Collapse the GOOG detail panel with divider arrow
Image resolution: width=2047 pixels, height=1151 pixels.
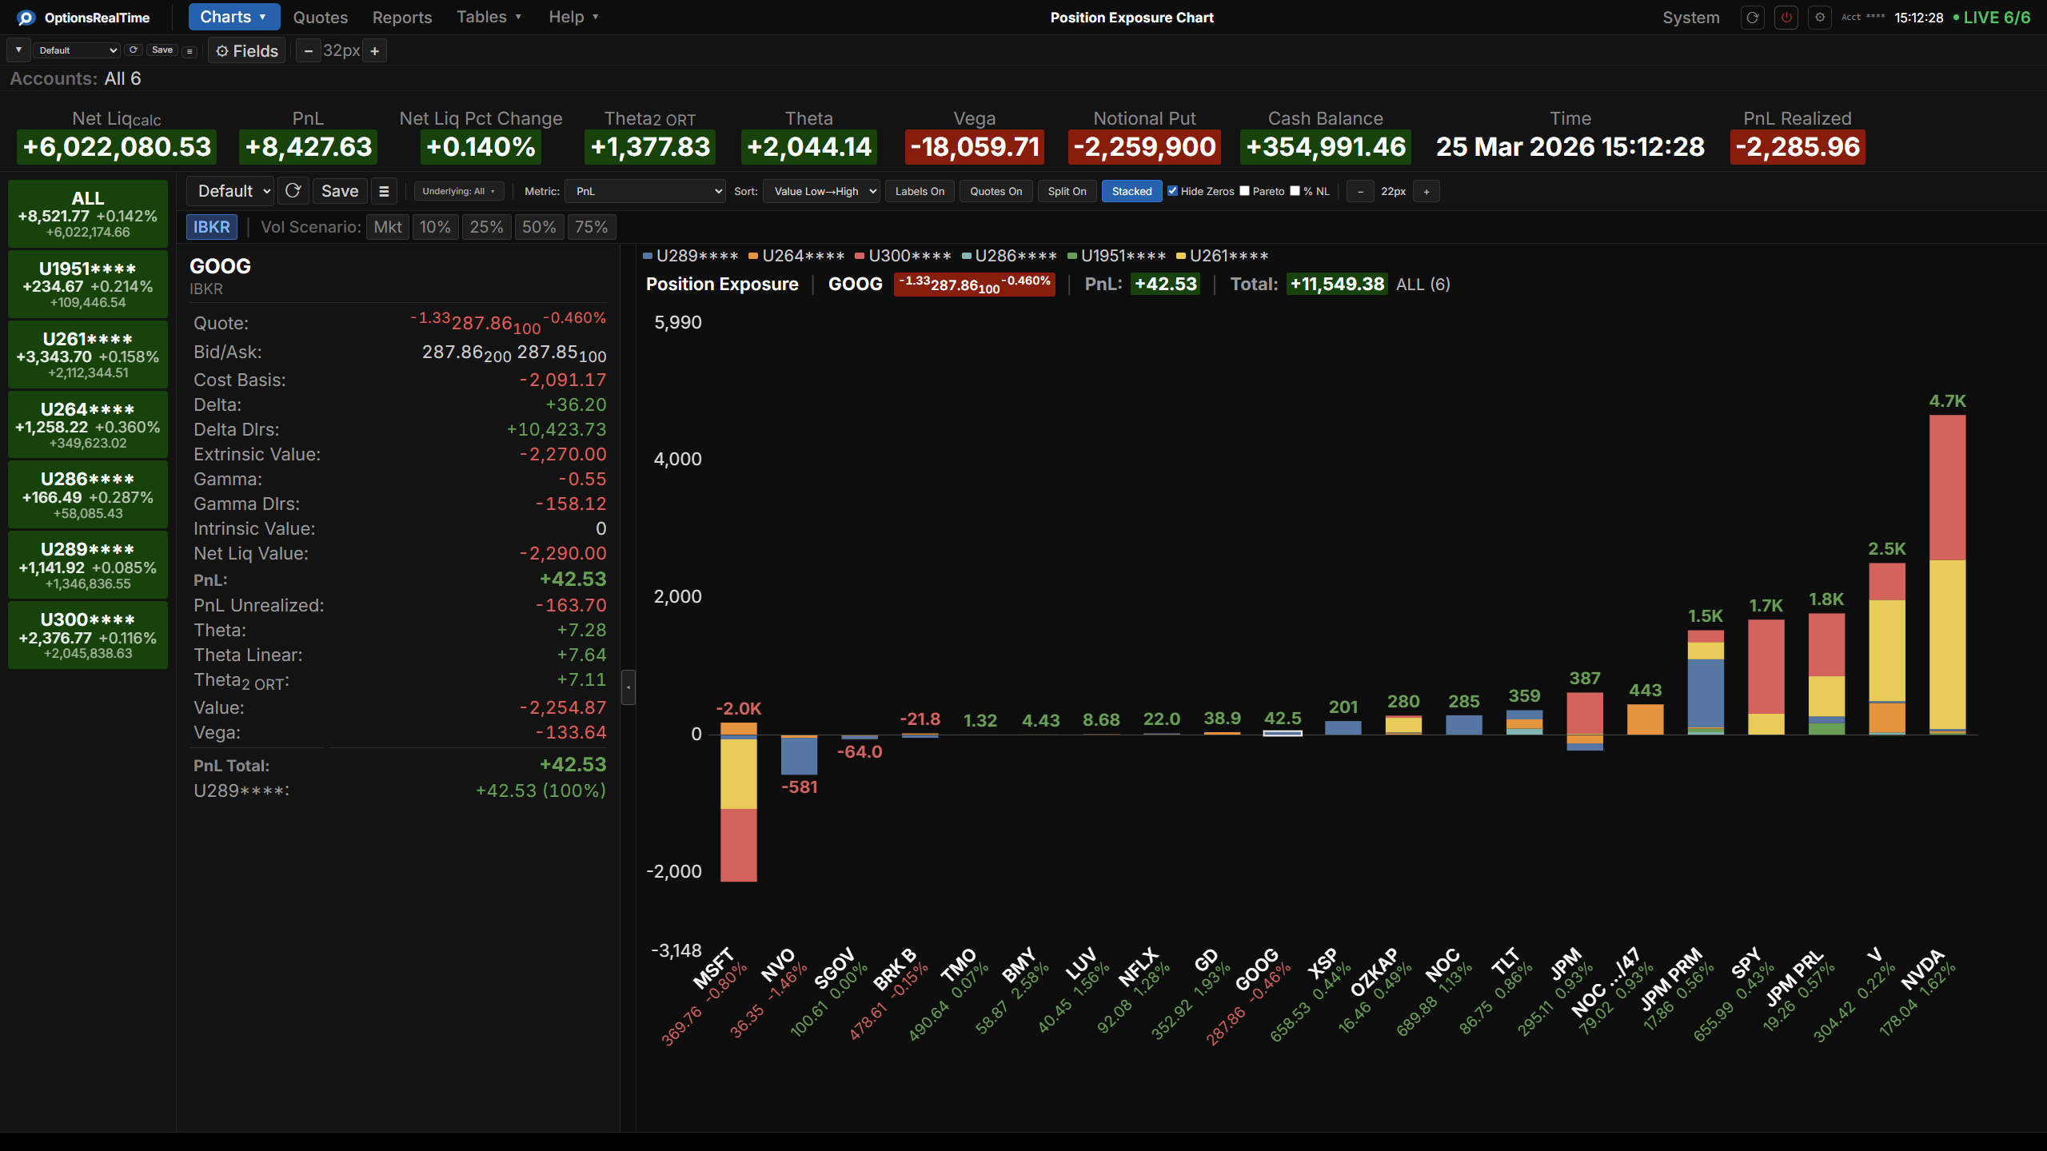[x=628, y=687]
